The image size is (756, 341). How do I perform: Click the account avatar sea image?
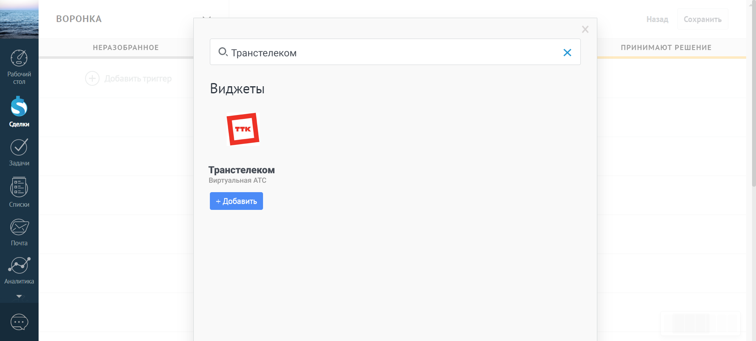[x=19, y=19]
